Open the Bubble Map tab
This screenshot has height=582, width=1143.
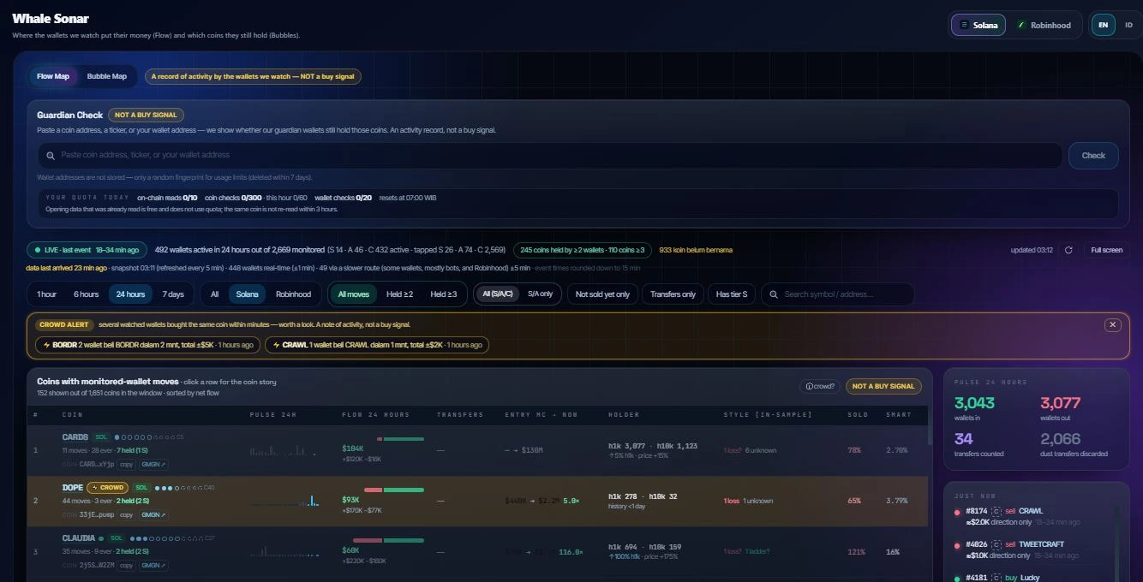pos(106,76)
